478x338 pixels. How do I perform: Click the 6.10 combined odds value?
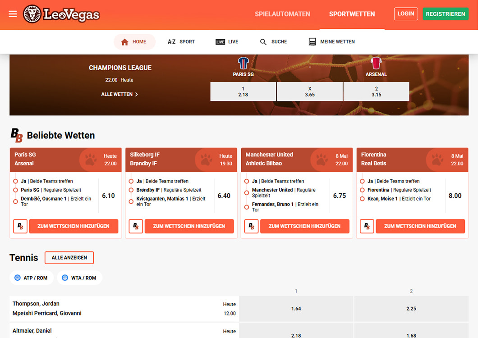pos(108,196)
